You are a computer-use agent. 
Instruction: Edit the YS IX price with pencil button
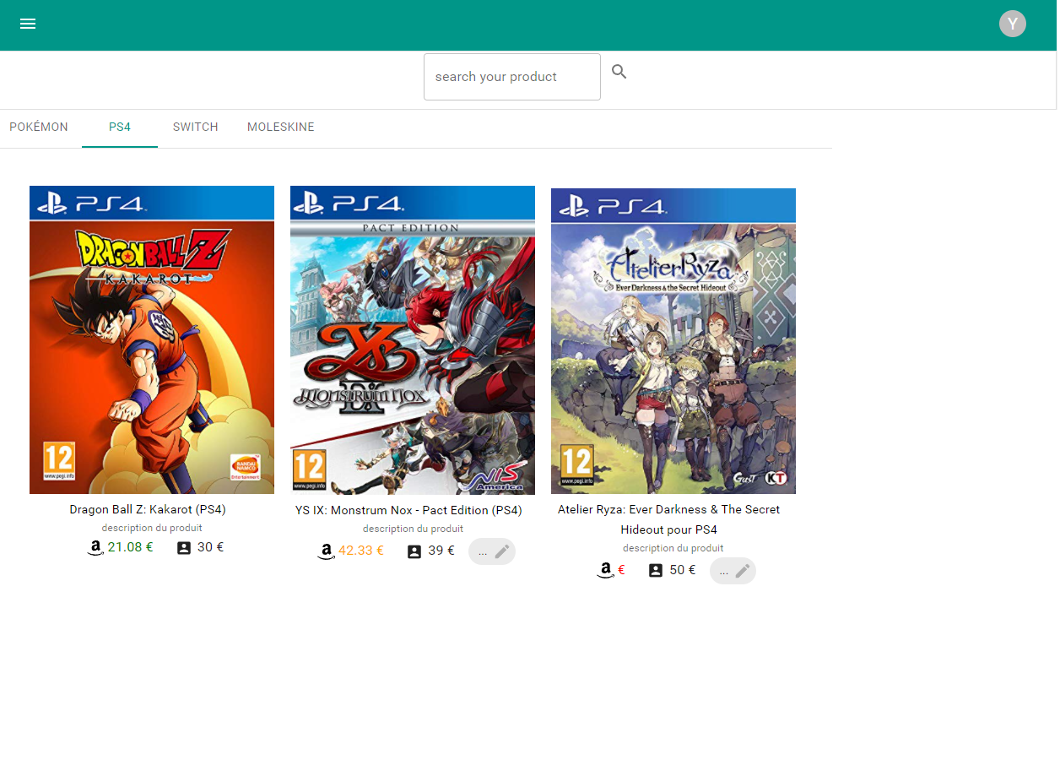point(492,551)
